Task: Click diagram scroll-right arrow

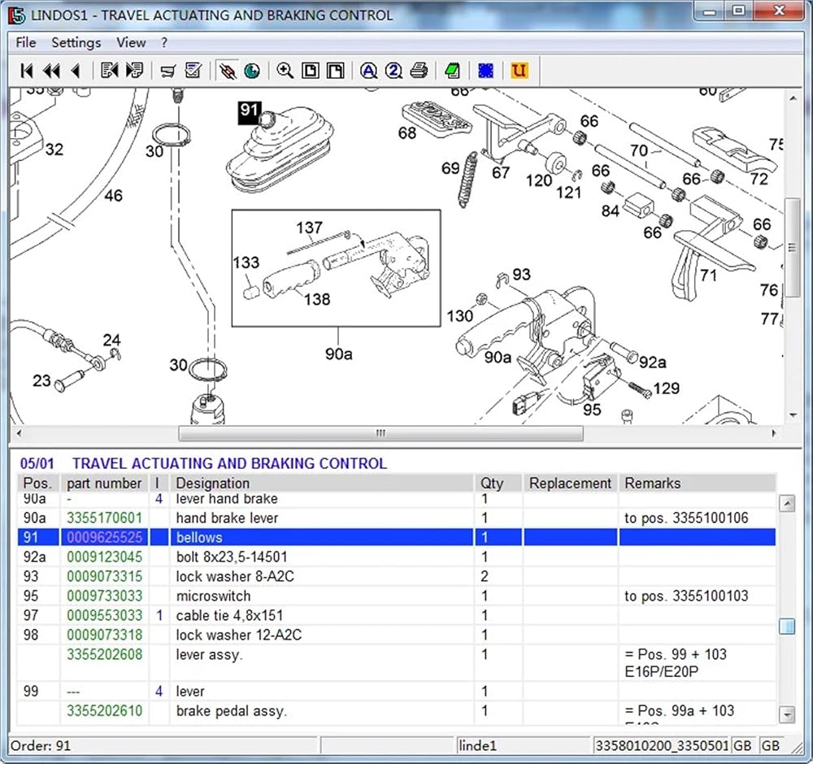Action: point(774,433)
